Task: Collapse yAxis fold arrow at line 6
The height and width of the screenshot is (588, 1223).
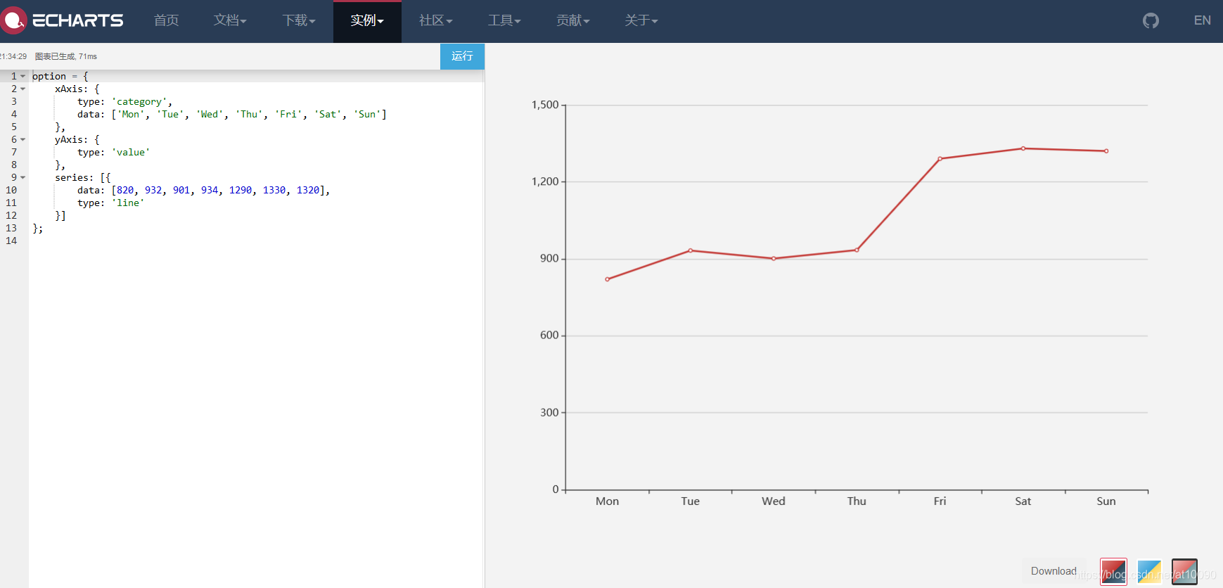Action: pyautogui.click(x=23, y=139)
